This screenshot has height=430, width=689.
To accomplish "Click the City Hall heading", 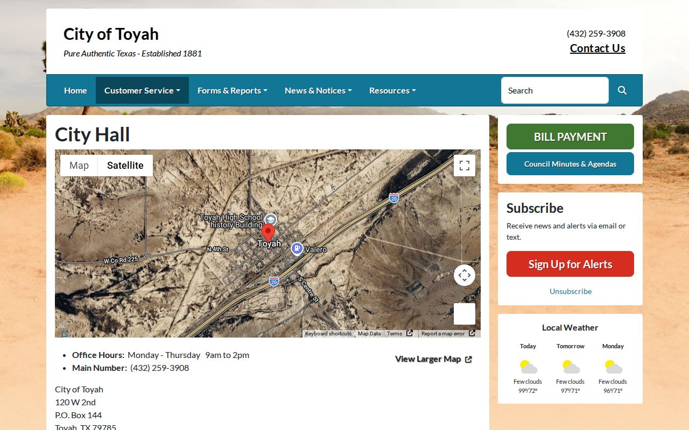I will (x=93, y=134).
